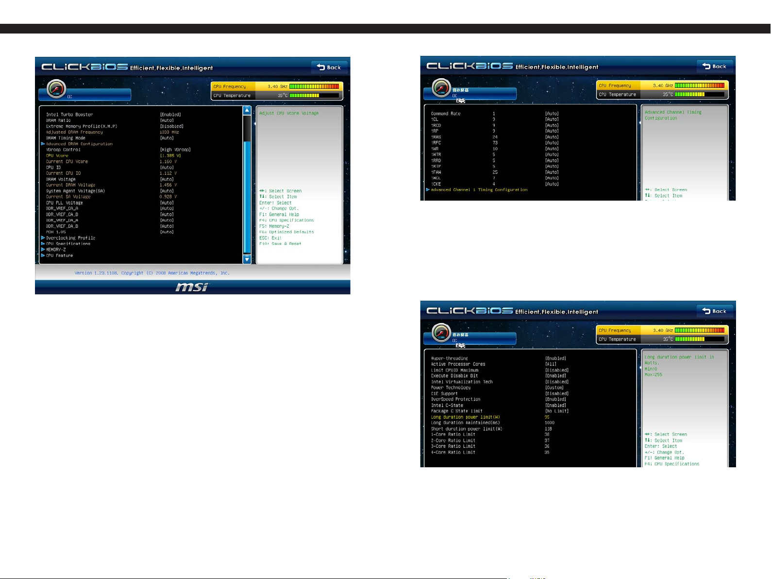
Task: Open the MEMORY-Z submenu entry
Action: pyautogui.click(x=56, y=250)
